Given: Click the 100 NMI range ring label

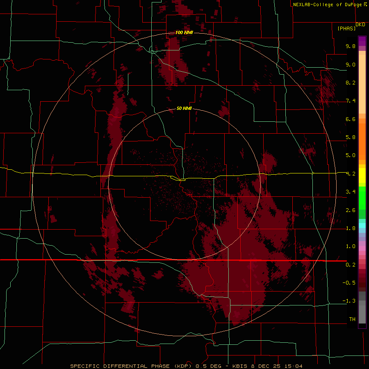Looking at the screenshot, I should pyautogui.click(x=184, y=32).
